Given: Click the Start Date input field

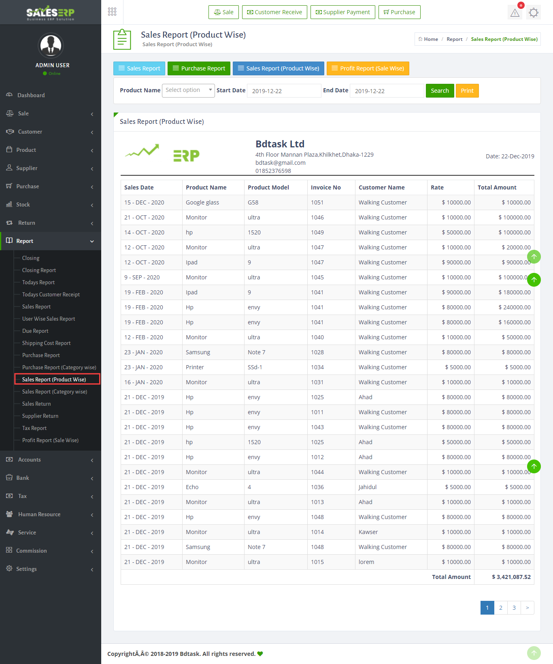Looking at the screenshot, I should coord(284,91).
